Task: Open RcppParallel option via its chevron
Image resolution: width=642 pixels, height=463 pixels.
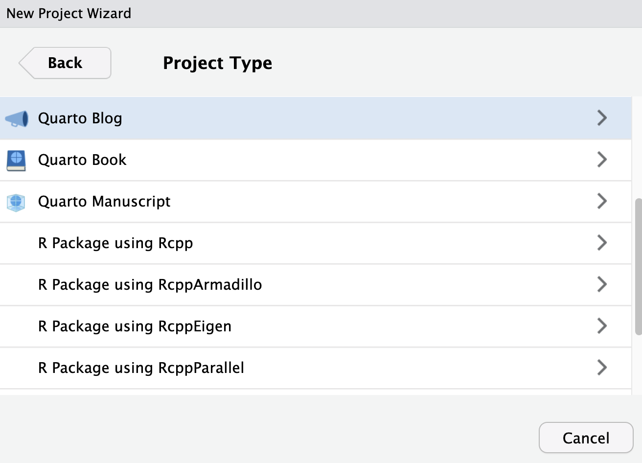Action: point(602,368)
